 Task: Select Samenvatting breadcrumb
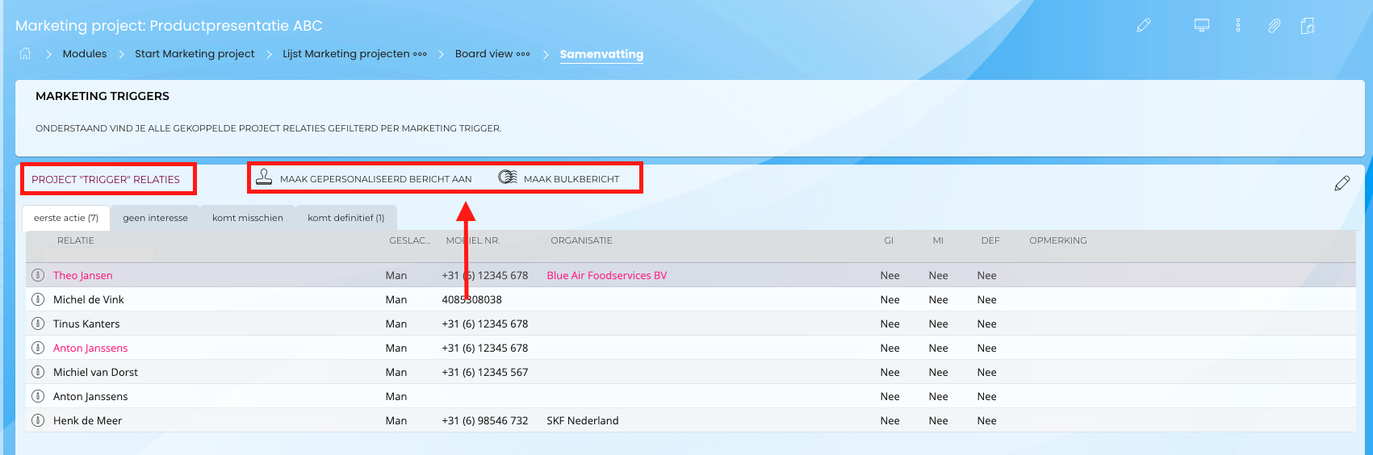[601, 54]
